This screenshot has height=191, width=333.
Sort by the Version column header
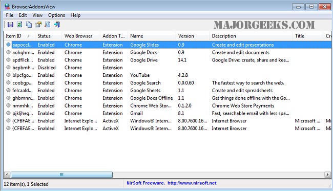point(193,36)
